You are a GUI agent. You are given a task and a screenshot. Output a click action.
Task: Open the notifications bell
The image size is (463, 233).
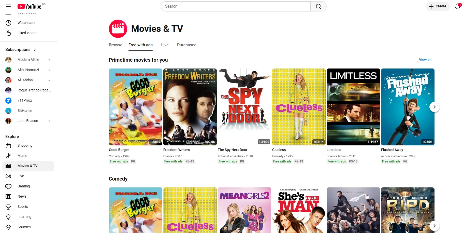point(457,6)
